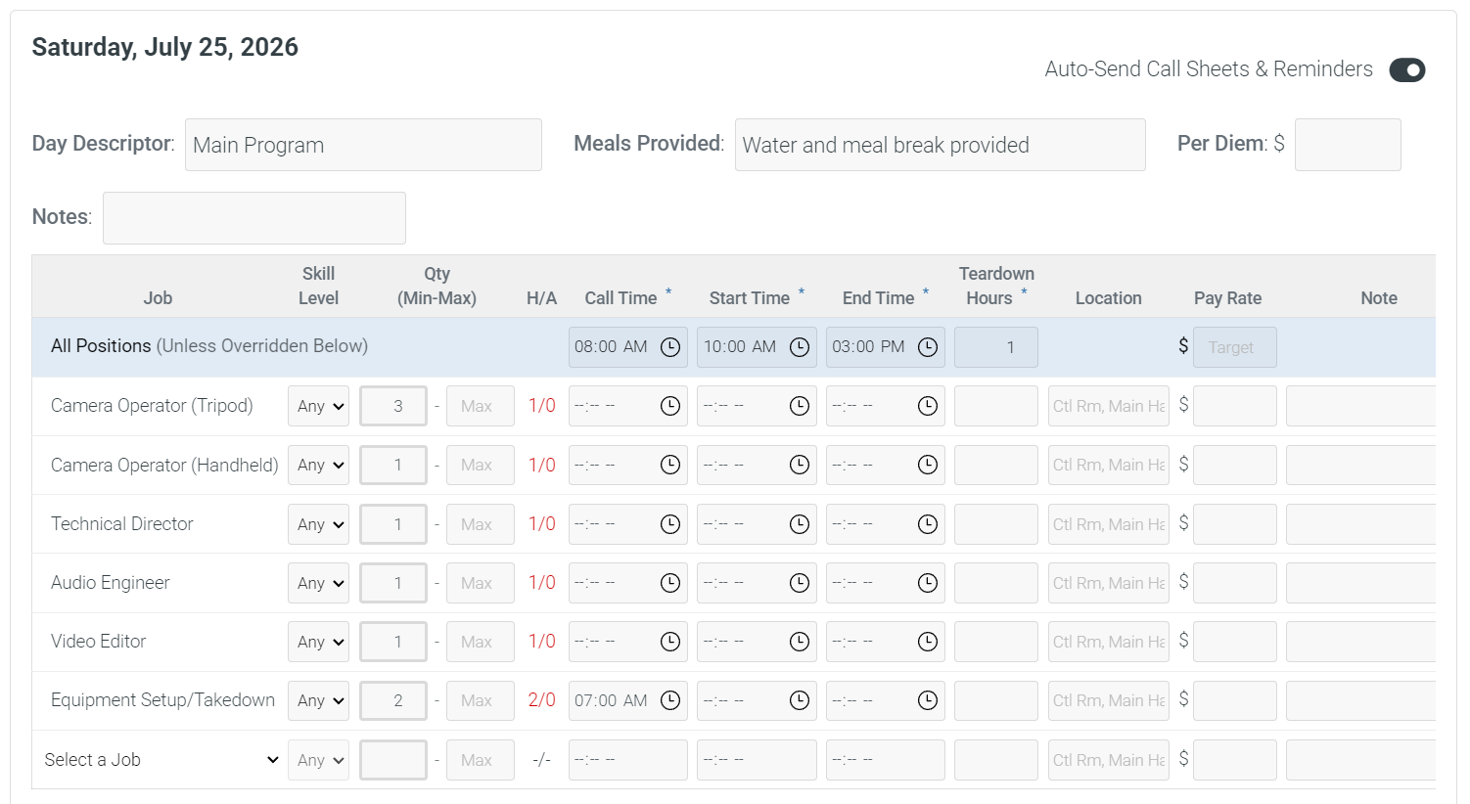Click the Meals Provided field
The height and width of the screenshot is (804, 1470).
(x=941, y=145)
